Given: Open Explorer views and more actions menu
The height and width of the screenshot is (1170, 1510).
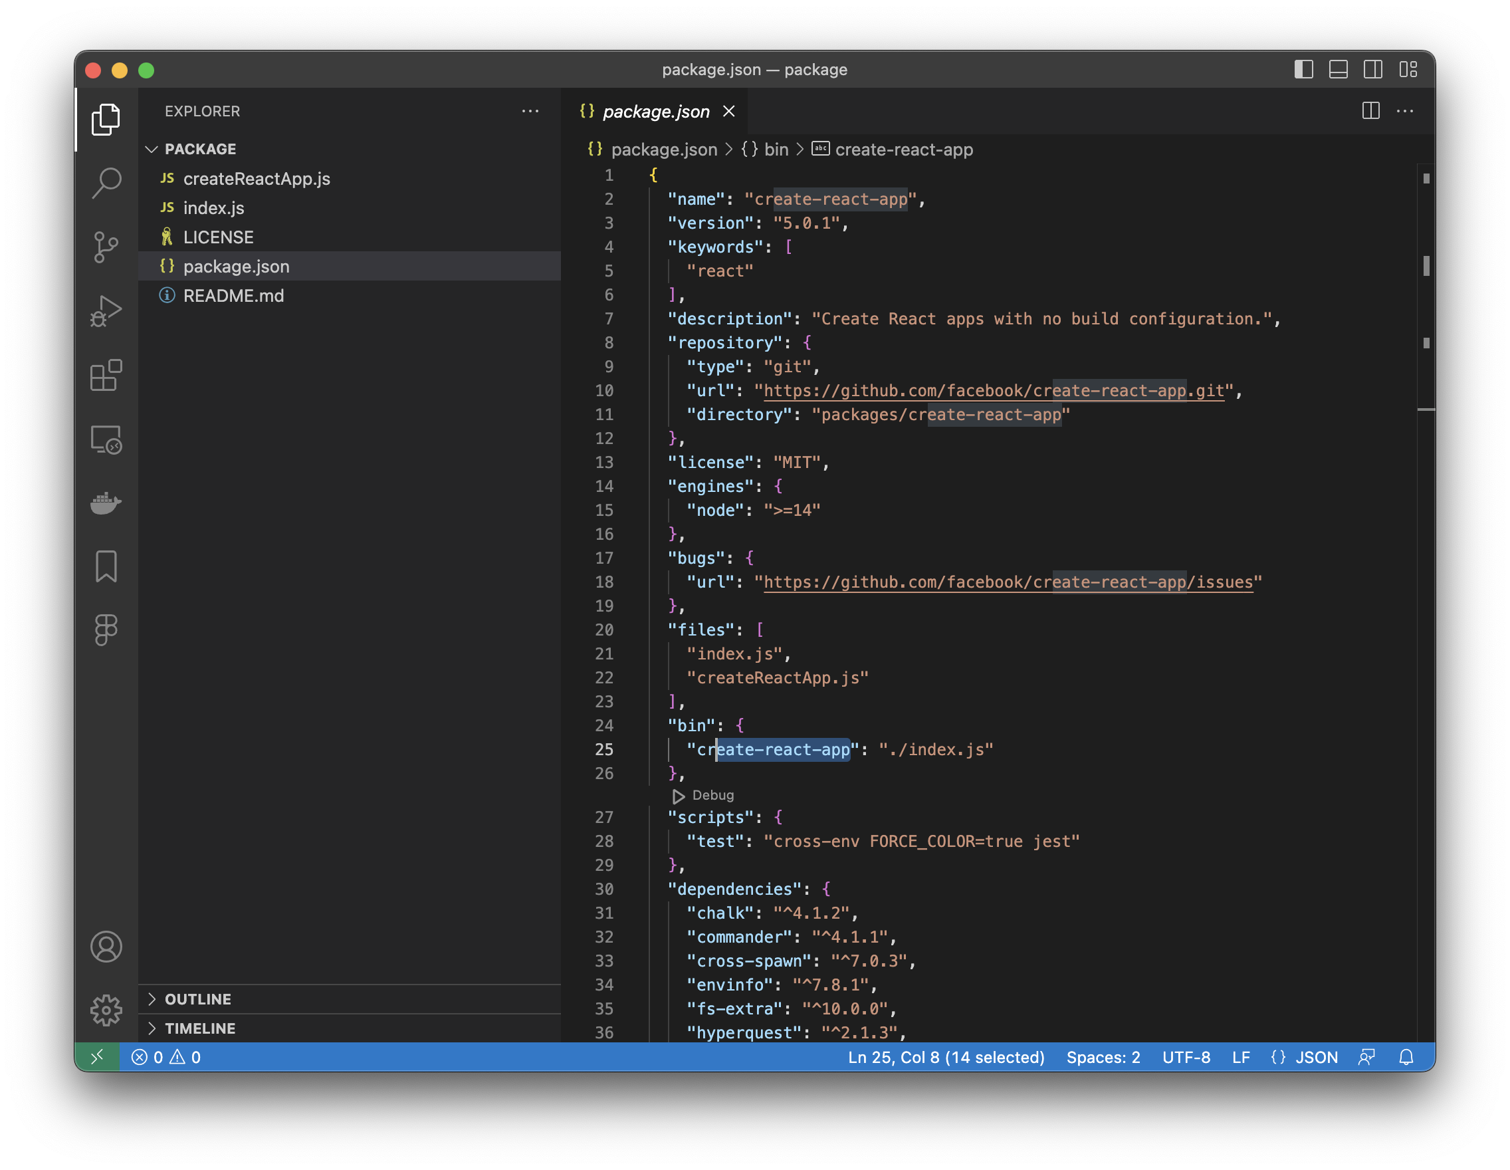Looking at the screenshot, I should 530,111.
